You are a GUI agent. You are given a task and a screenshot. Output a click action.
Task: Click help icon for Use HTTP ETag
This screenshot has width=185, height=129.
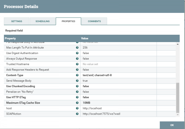tap(77, 97)
